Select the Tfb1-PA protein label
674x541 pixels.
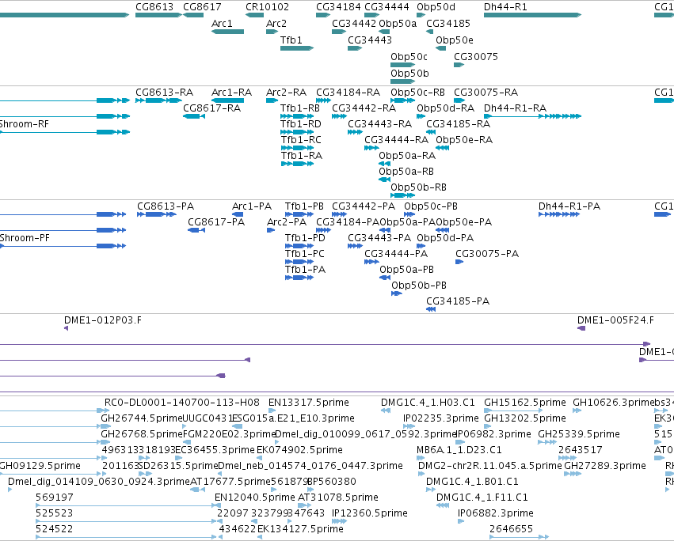coord(305,270)
